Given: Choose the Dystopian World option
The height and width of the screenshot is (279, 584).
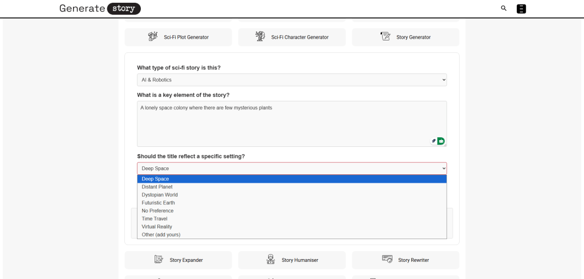Looking at the screenshot, I should [x=160, y=195].
